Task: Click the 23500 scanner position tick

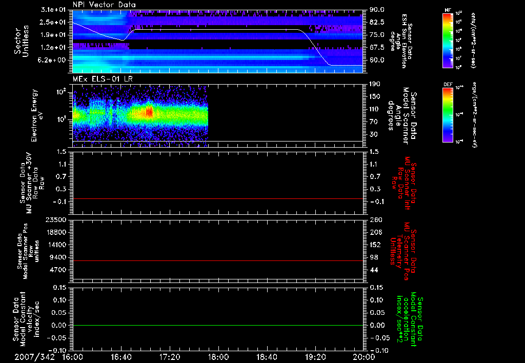Action: [57, 219]
